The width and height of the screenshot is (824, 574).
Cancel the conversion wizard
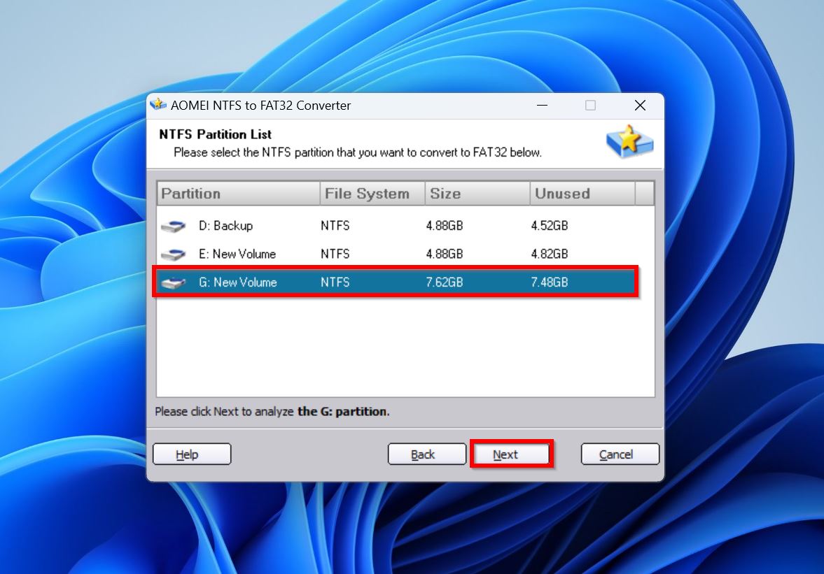(x=620, y=454)
